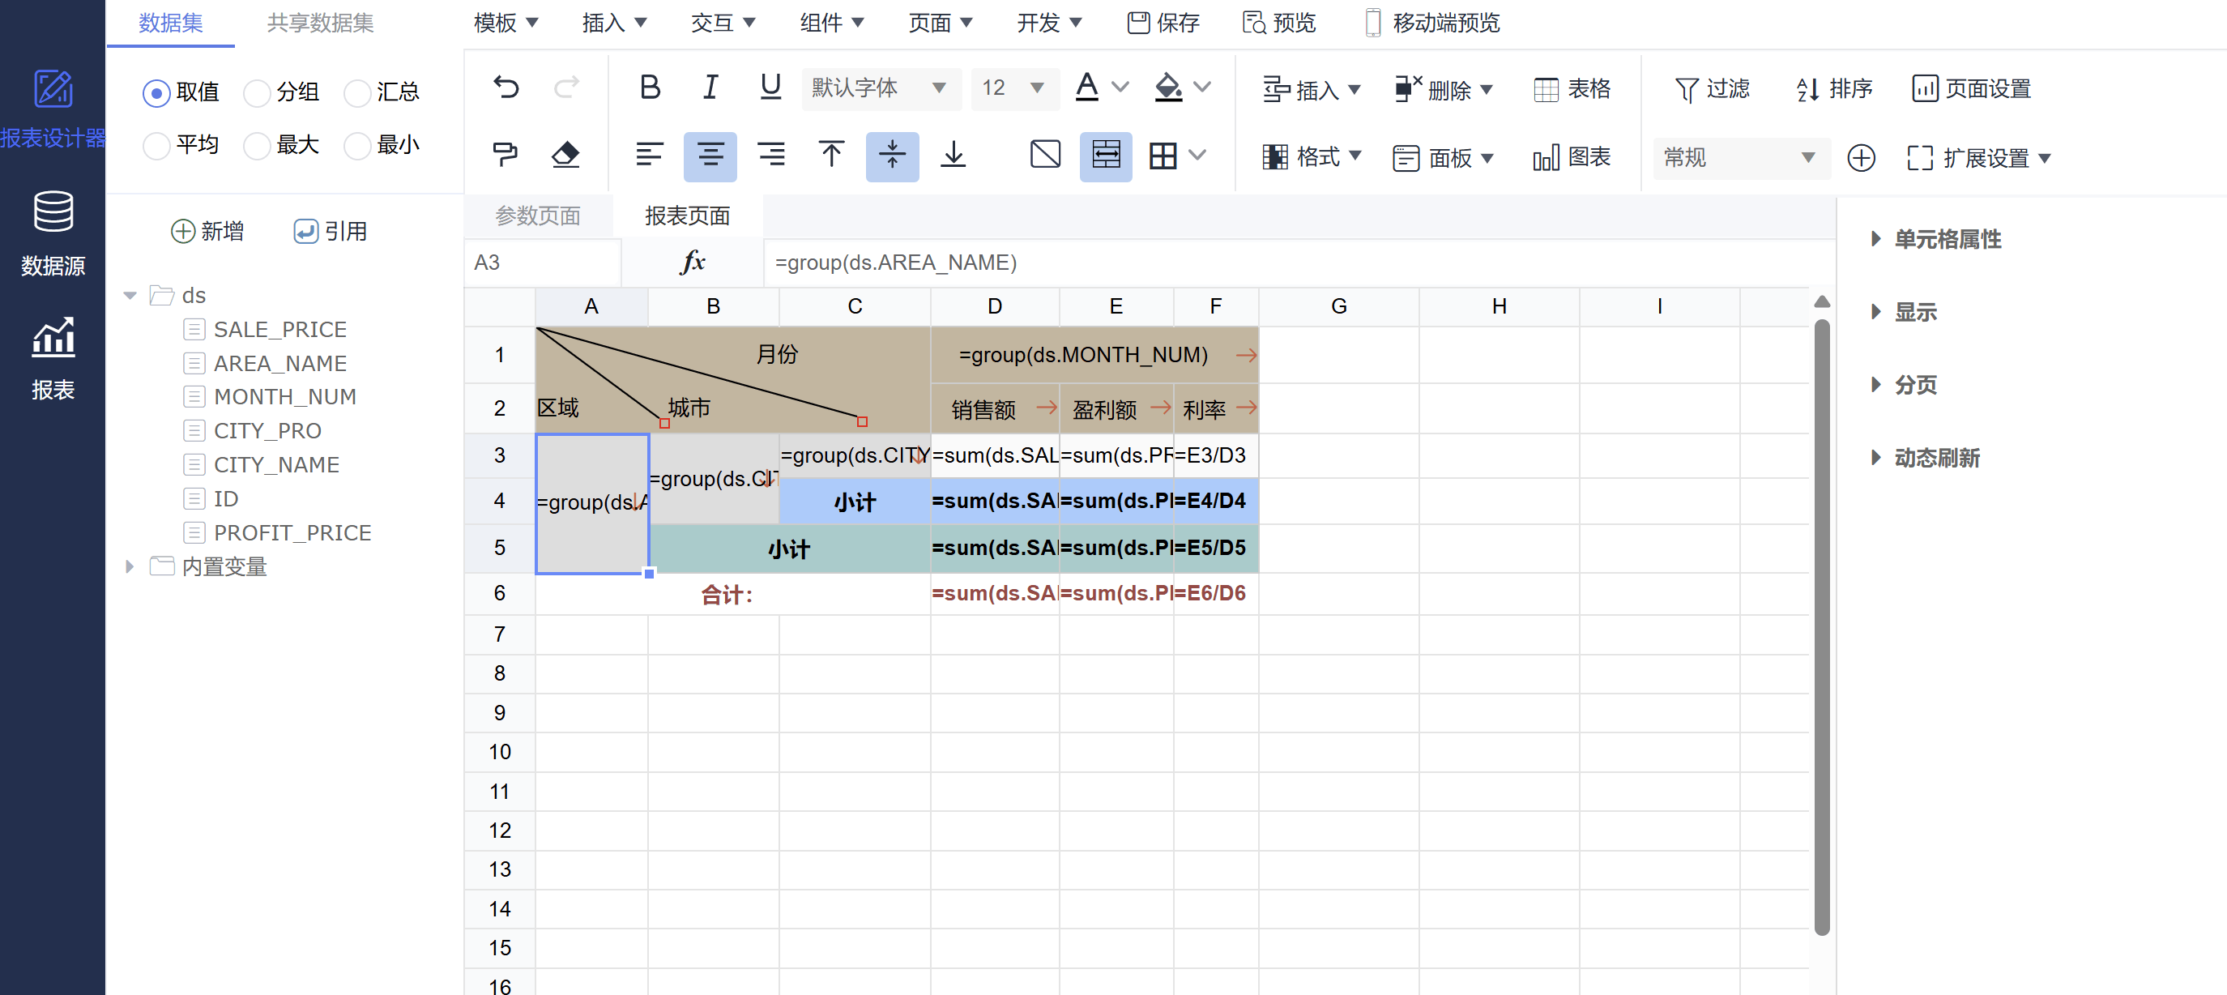Apply italic formatting
Viewport: 2227px width, 995px height.
click(710, 88)
